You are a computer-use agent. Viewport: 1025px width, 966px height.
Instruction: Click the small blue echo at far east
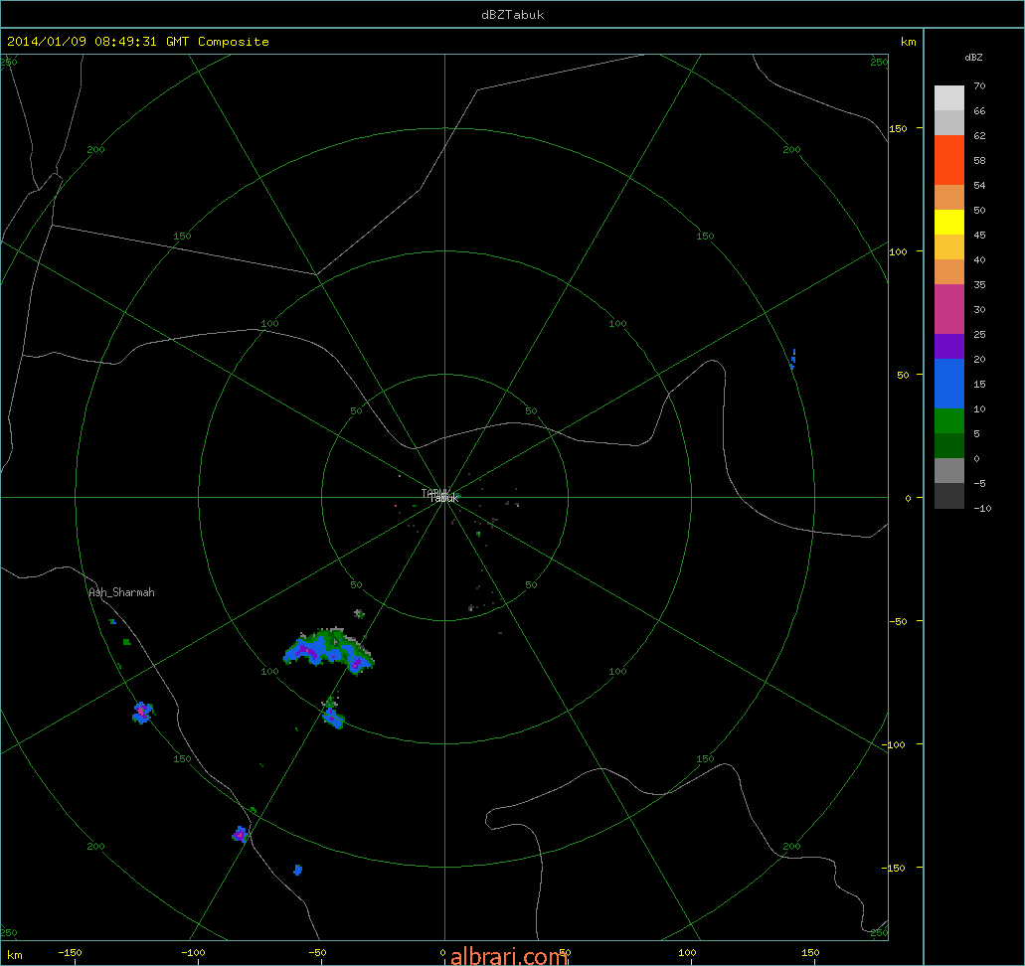point(793,359)
